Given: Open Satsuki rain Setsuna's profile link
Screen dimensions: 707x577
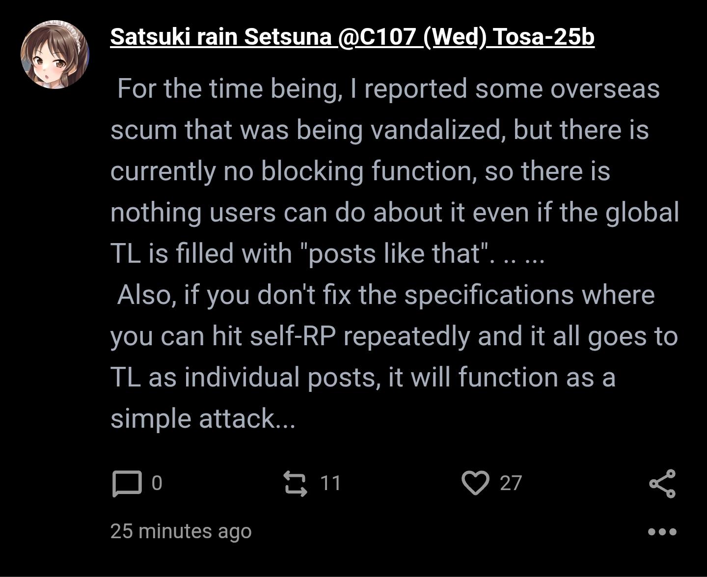Looking at the screenshot, I should coord(221,37).
